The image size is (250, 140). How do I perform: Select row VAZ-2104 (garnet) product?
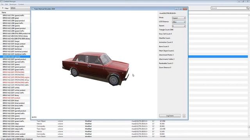pyautogui.click(x=14, y=111)
